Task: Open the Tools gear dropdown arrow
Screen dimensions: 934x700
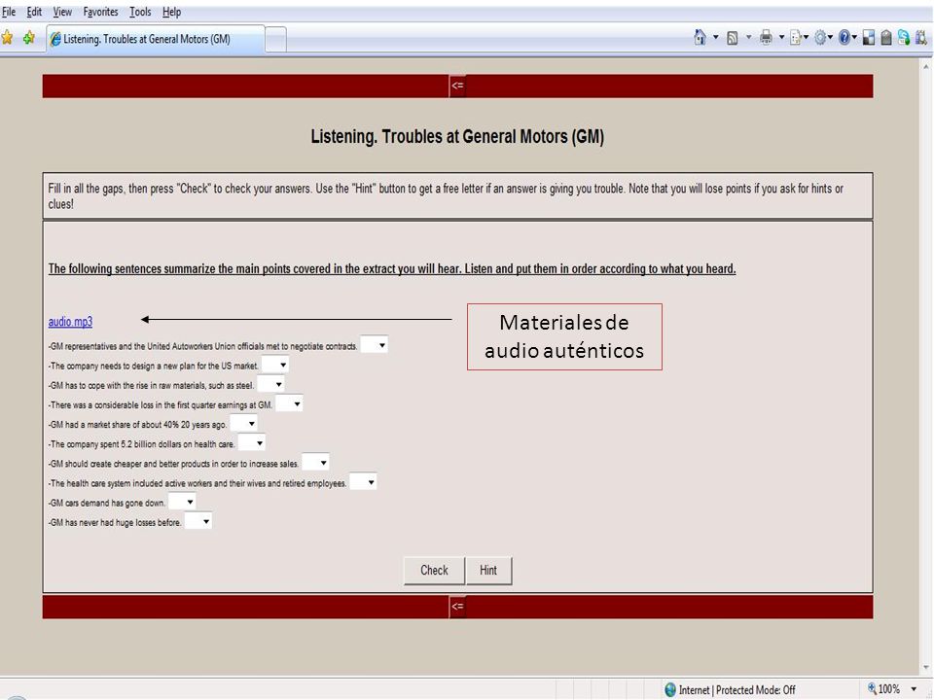Action: pos(831,38)
